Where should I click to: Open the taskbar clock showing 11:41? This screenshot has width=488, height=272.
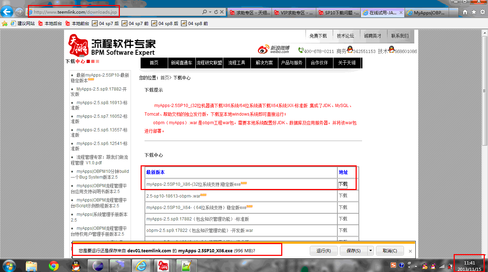pos(469,266)
